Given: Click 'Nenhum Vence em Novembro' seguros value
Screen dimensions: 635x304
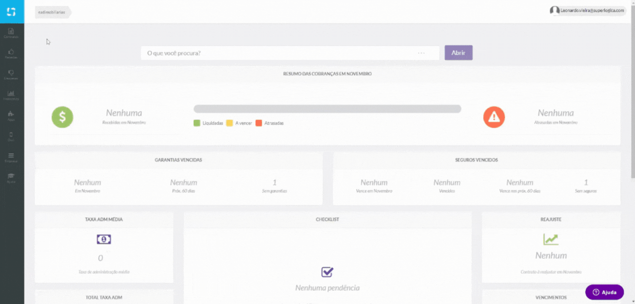Looking at the screenshot, I should point(374,186).
